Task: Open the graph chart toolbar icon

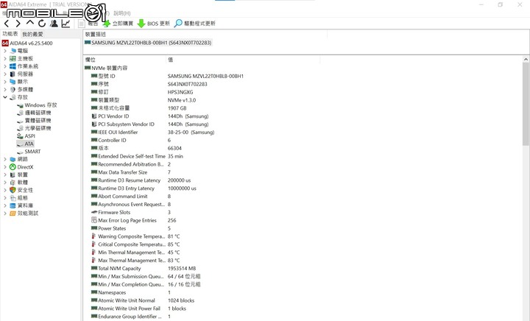Action: (66, 24)
